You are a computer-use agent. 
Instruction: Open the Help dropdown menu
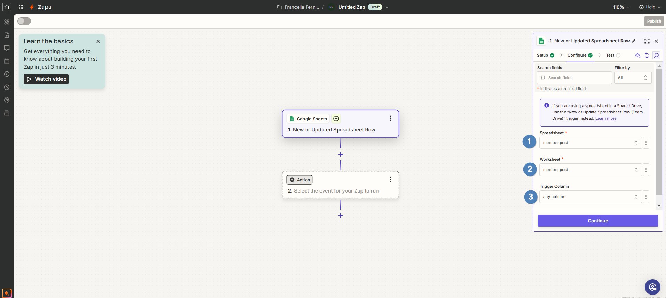pos(650,7)
